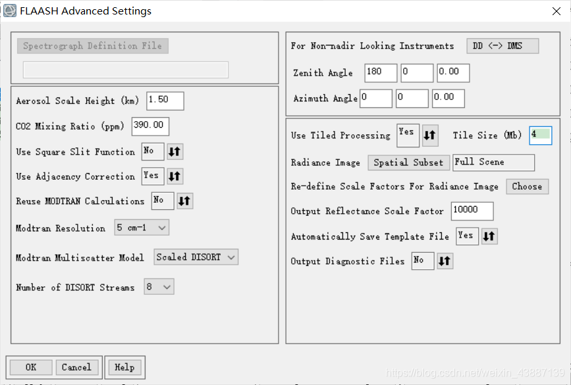This screenshot has height=385, width=571.
Task: Click the Full Scene text field
Action: [x=493, y=163]
